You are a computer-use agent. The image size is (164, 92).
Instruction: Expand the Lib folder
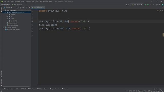click(7, 17)
